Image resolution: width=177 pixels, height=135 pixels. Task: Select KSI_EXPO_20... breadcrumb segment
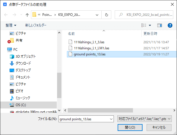coord(69,15)
